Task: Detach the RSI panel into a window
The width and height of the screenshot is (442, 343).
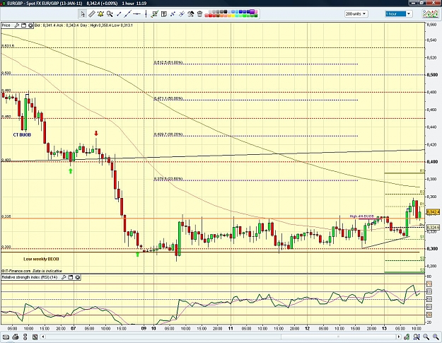Action: tap(71, 277)
